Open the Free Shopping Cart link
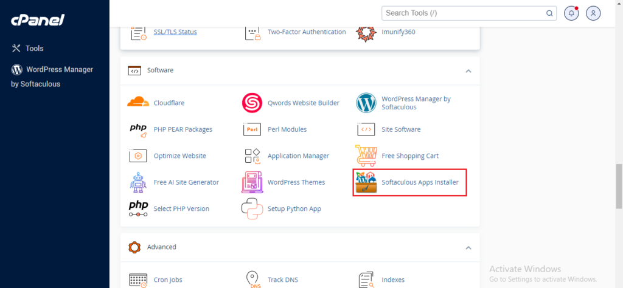This screenshot has width=623, height=288. click(410, 156)
